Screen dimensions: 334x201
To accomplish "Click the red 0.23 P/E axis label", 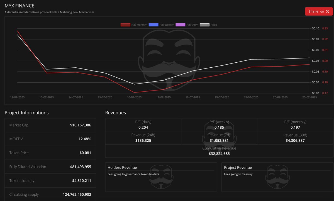I will coord(325,28).
